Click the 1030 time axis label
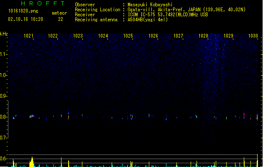The image size is (263, 167). [x=253, y=36]
